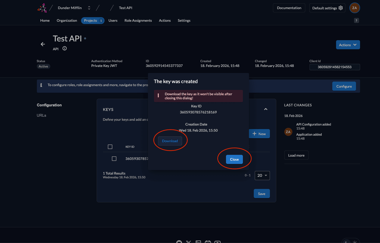Open the 20 page-size dropdown

[262, 176]
